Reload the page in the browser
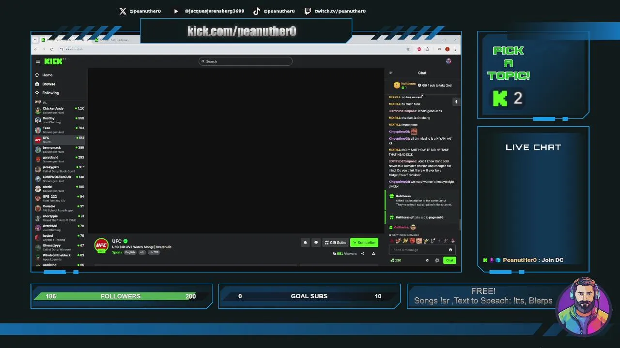Viewport: 620px width, 348px height. 51,49
